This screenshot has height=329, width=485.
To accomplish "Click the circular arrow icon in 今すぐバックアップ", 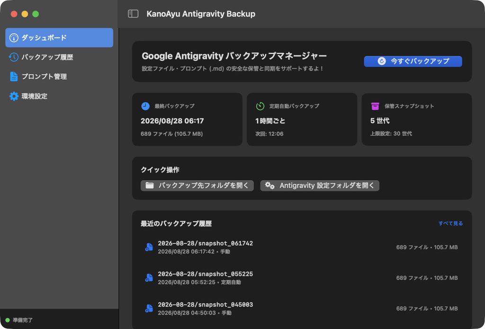I will coord(382,61).
